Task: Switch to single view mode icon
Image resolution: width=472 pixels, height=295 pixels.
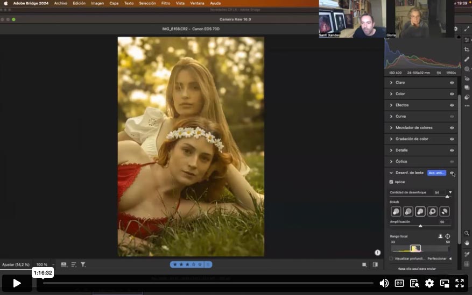Action: pyautogui.click(x=364, y=265)
